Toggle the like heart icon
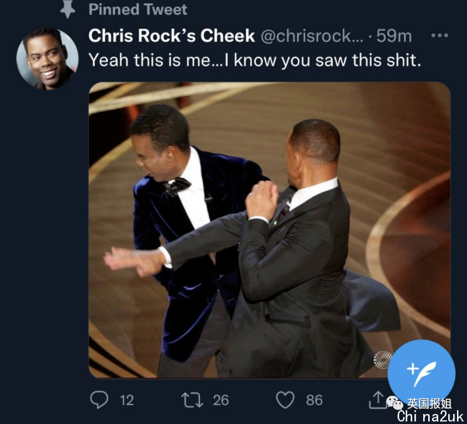The width and height of the screenshot is (467, 424). point(284,399)
